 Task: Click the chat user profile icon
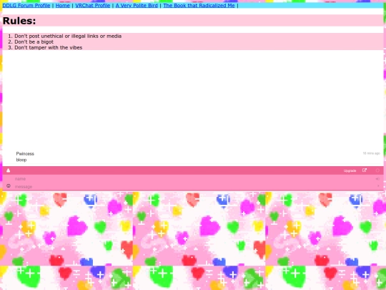tap(8, 170)
